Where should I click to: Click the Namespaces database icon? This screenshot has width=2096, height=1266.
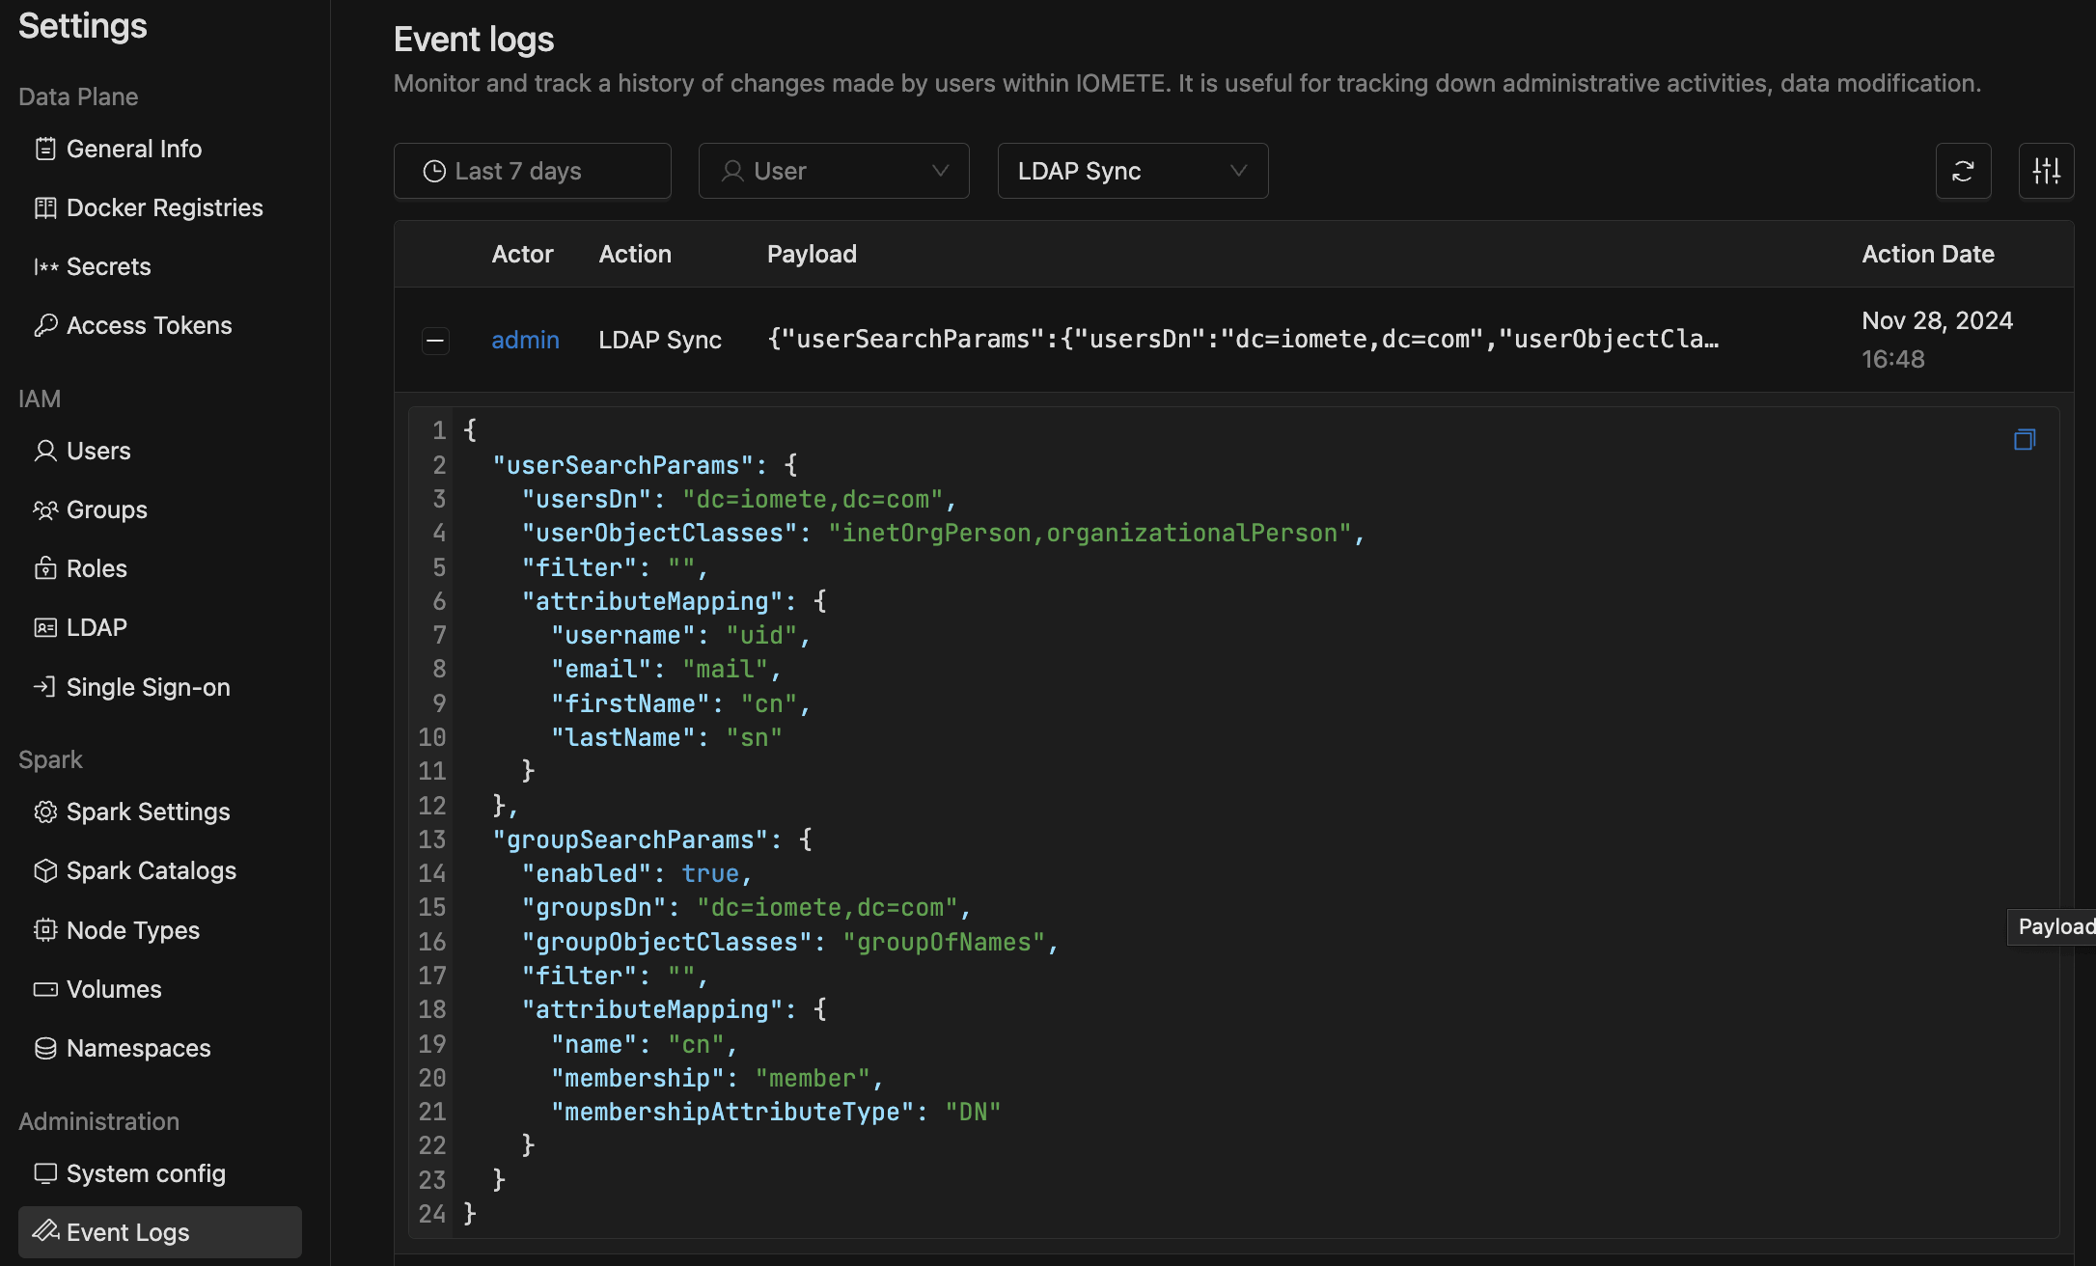tap(45, 1048)
